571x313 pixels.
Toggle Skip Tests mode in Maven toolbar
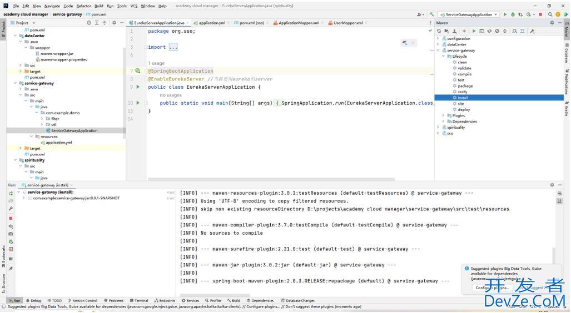497,31
